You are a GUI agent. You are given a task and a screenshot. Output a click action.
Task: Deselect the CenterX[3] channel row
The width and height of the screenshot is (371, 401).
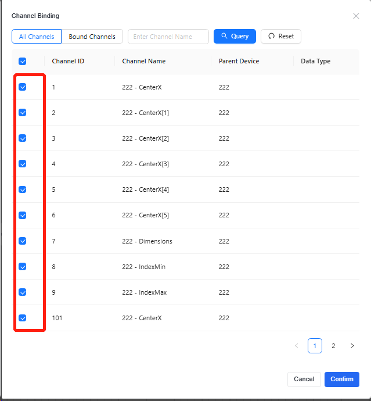pyautogui.click(x=23, y=164)
